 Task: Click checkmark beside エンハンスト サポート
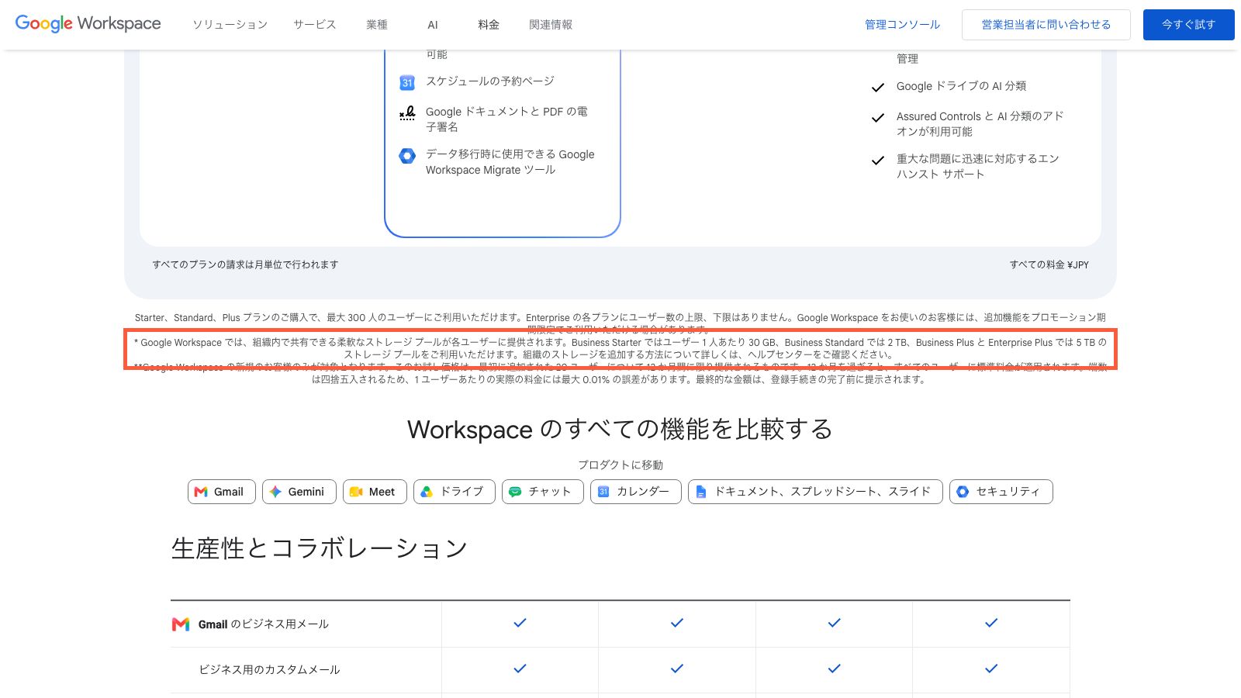click(878, 161)
